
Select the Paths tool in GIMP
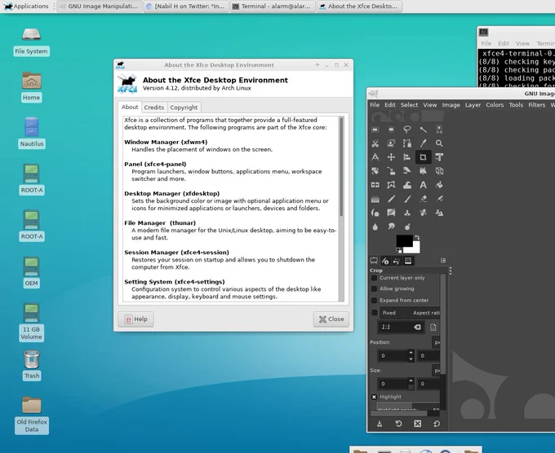click(407, 143)
